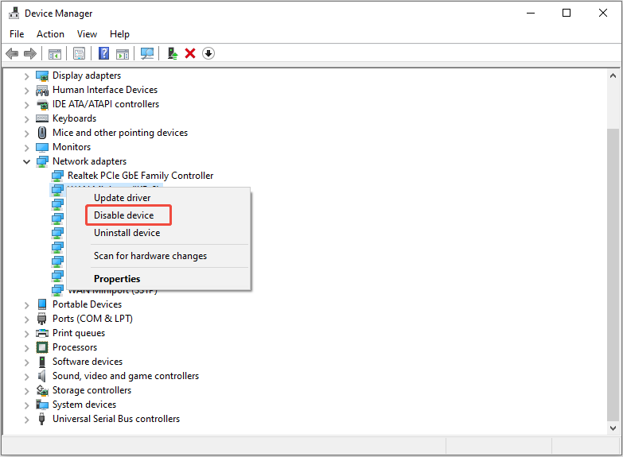This screenshot has width=623, height=457.
Task: Click the vertical scrollbar thumb
Action: (x=613, y=275)
